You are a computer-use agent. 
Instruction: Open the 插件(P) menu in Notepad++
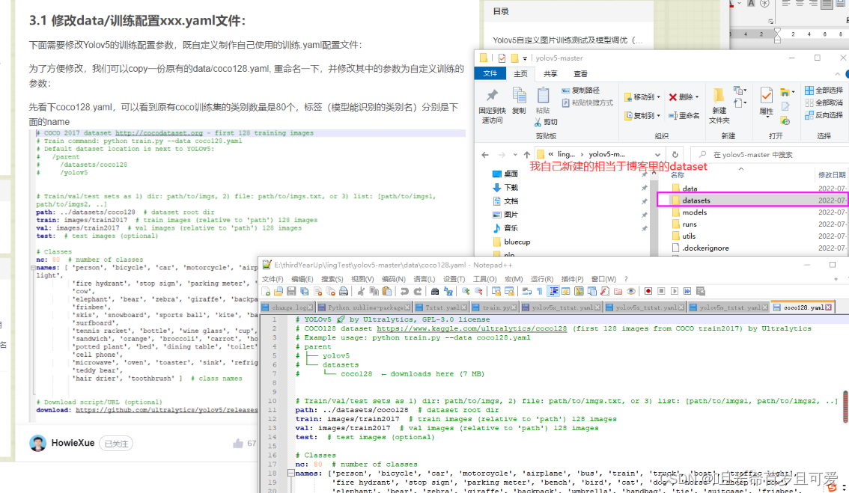click(x=572, y=279)
